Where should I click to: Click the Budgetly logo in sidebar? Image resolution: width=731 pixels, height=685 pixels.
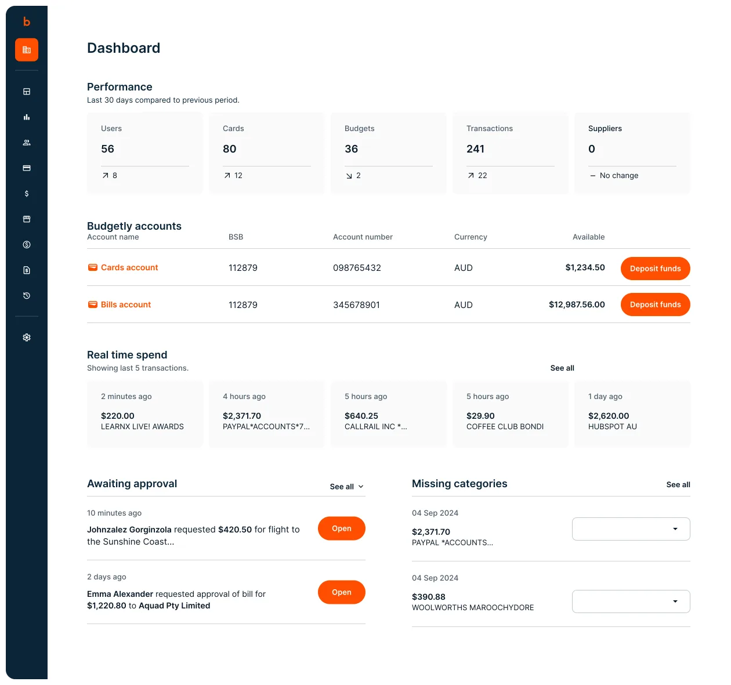27,21
